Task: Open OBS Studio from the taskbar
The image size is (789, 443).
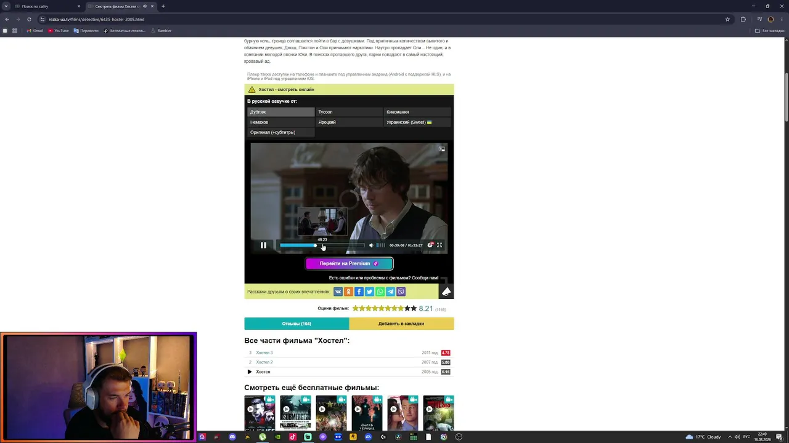Action: point(459,437)
